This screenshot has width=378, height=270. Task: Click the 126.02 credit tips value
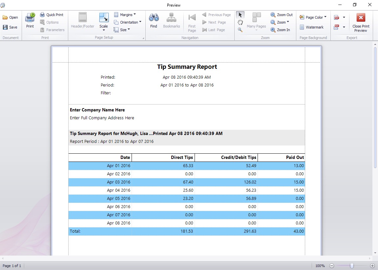pos(250,182)
